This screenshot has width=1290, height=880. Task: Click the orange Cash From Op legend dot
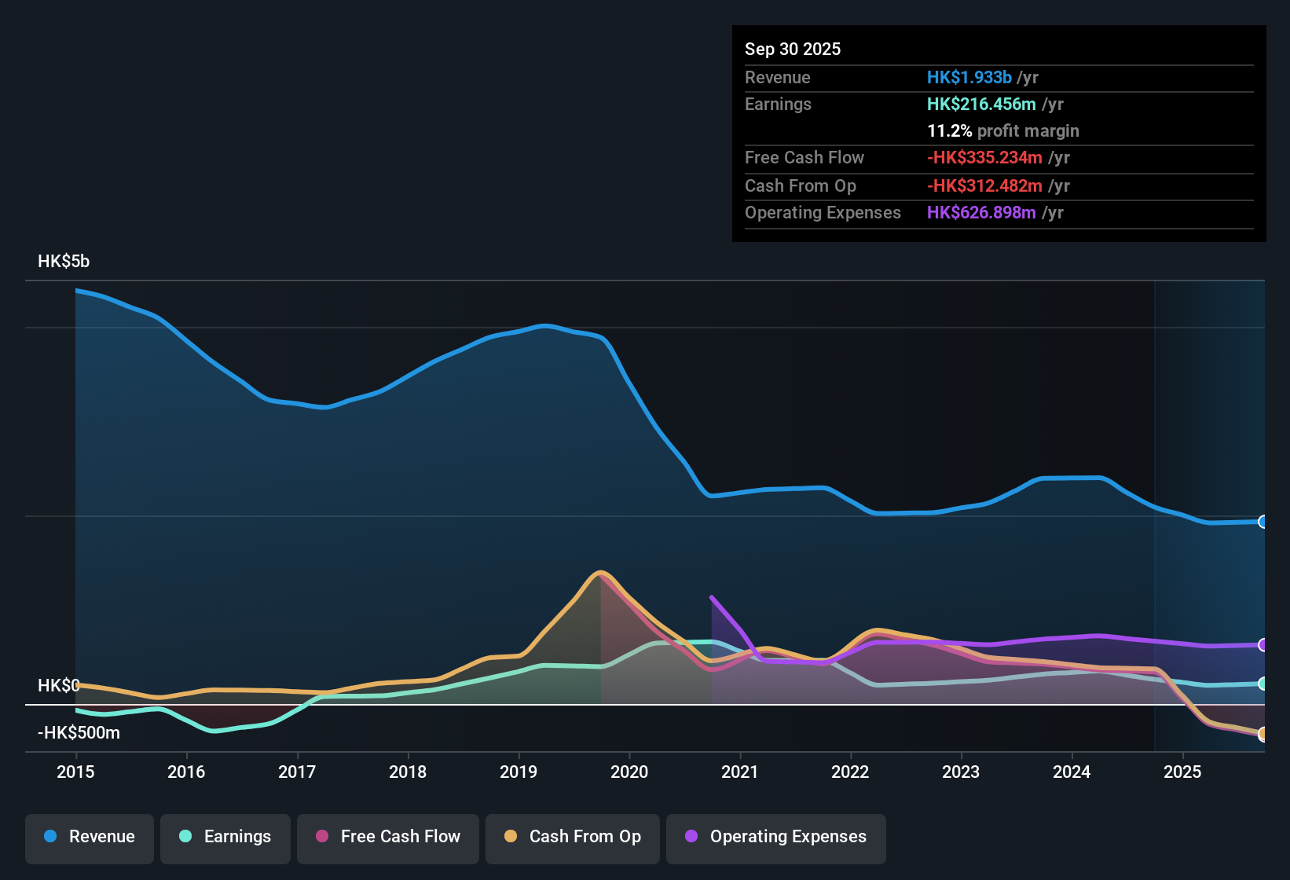click(510, 837)
